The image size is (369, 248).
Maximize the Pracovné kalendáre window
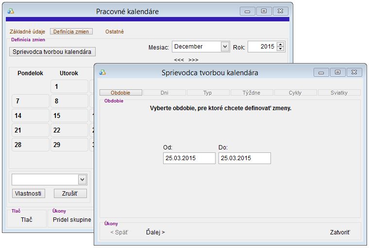coord(264,11)
